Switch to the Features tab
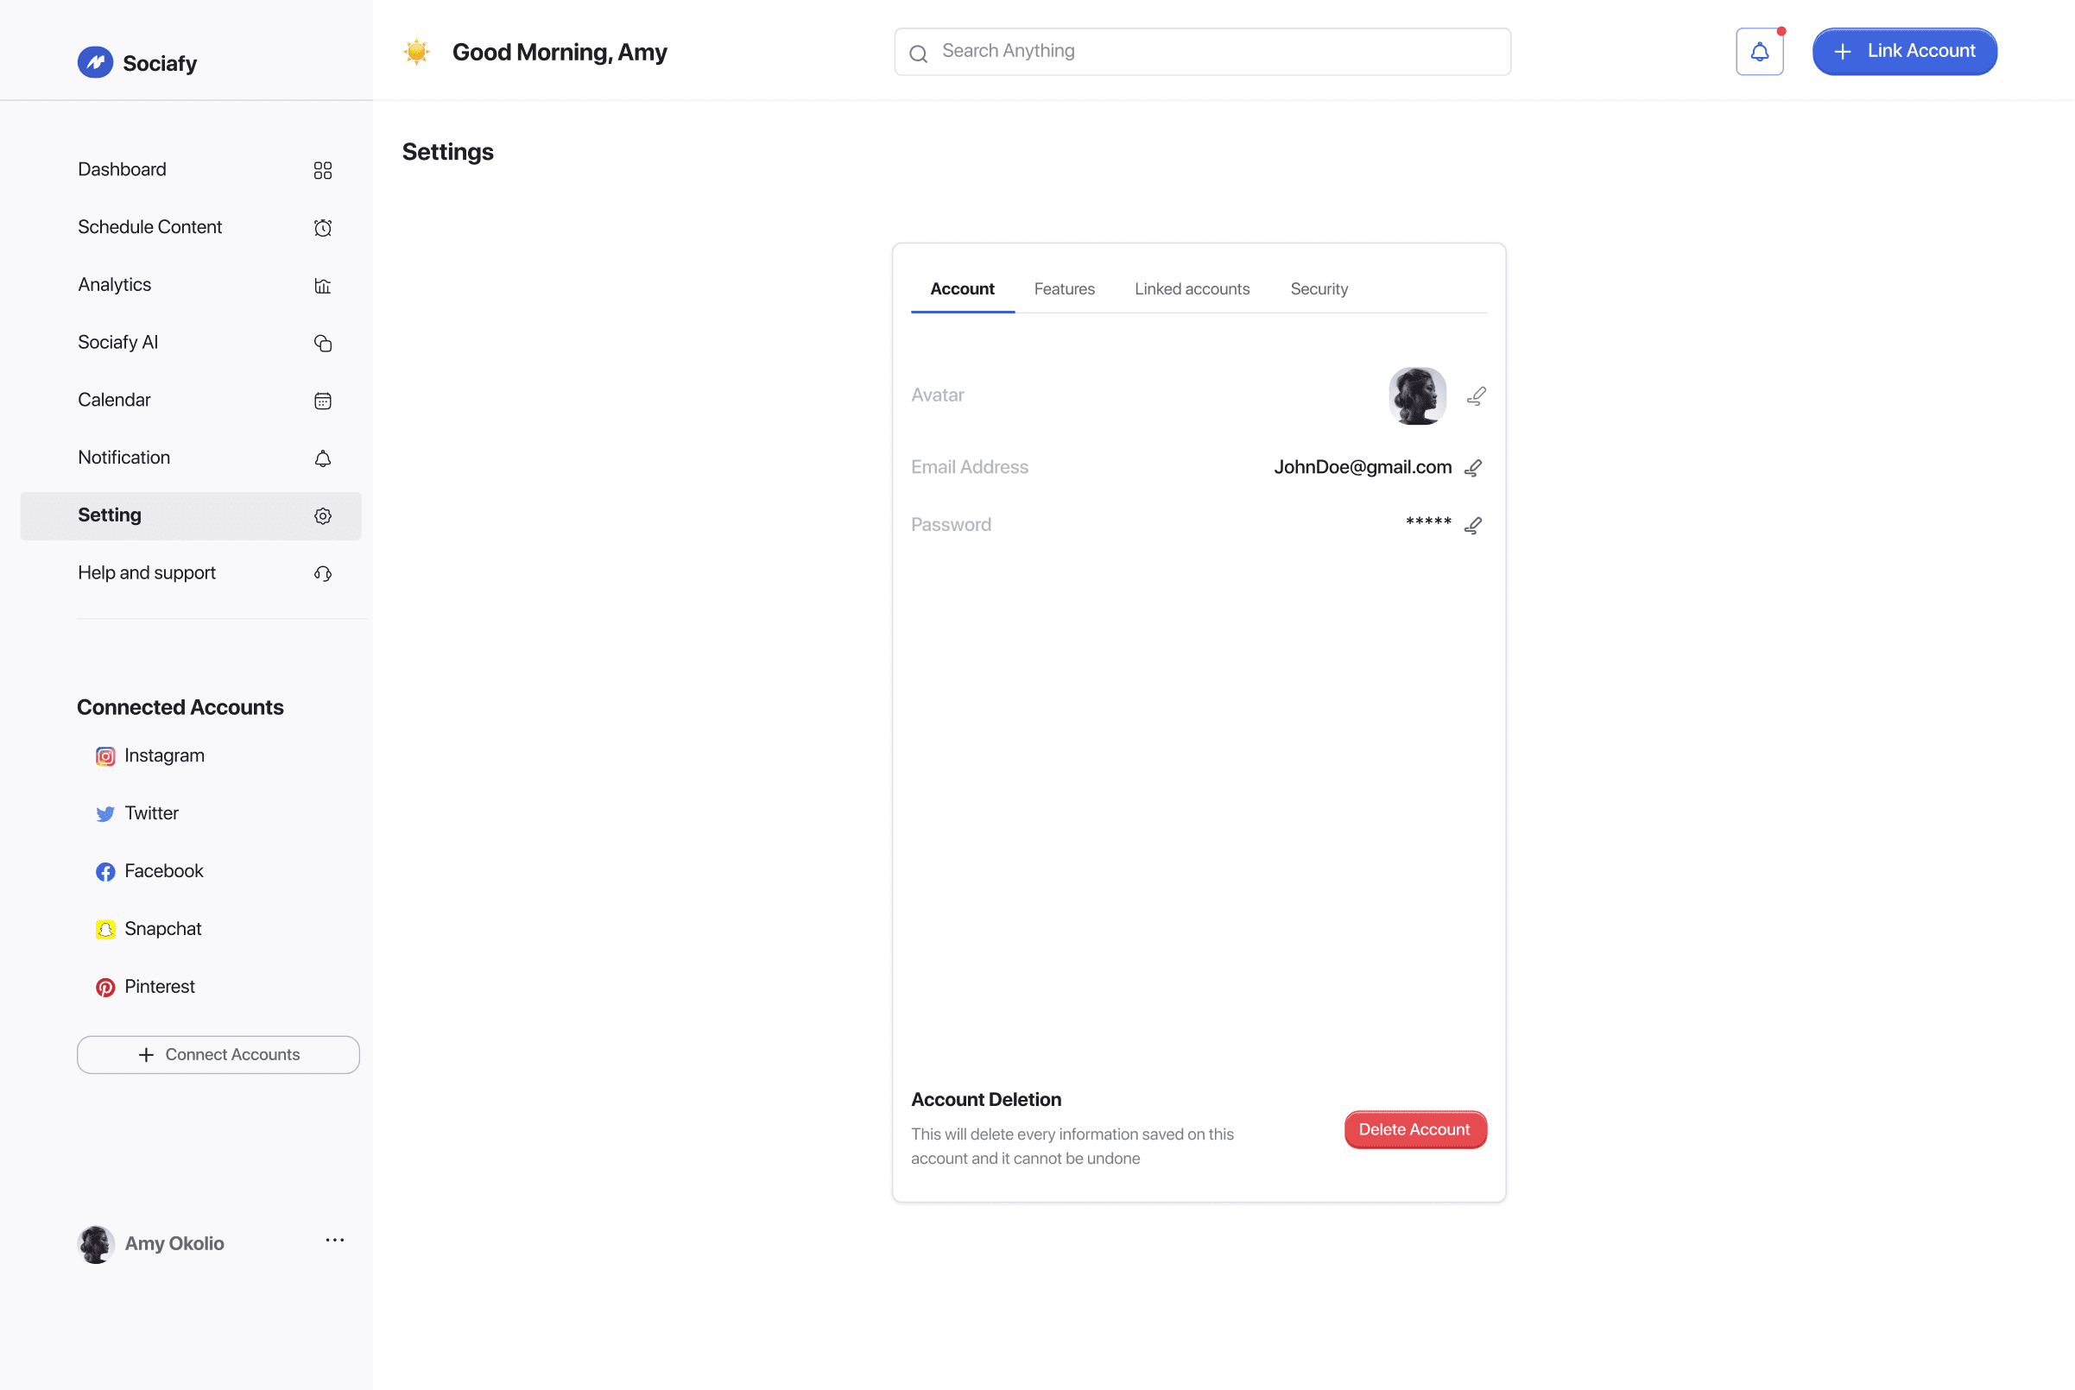Viewport: 2075px width, 1390px height. click(x=1064, y=289)
